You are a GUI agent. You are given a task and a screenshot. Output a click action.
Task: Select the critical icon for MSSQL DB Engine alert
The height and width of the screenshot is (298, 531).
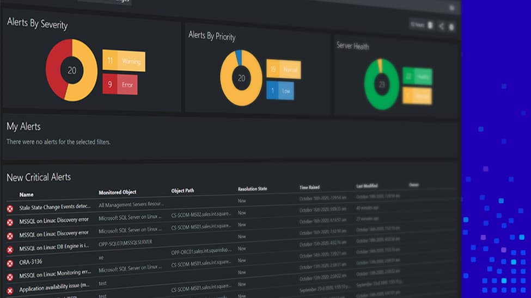[x=10, y=250]
